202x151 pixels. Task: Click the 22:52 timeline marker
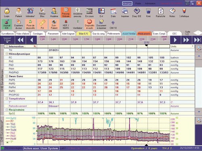(146, 43)
